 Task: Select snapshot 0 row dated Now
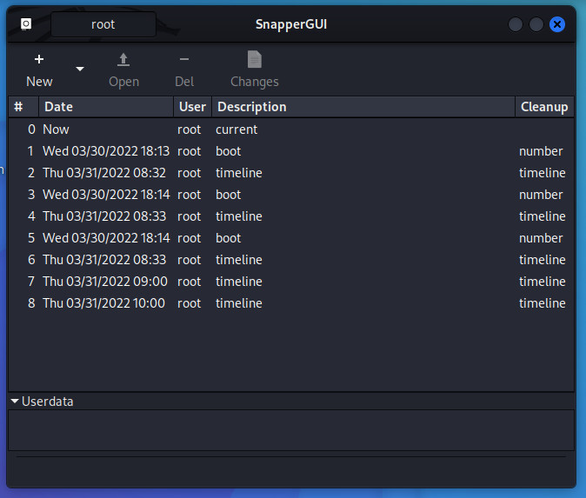coord(291,129)
